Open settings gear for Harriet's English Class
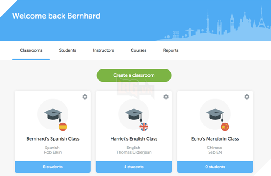The width and height of the screenshot is (271, 176). (166, 97)
